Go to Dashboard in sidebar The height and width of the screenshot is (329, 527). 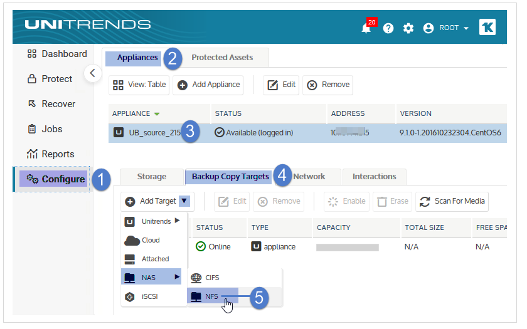tap(57, 54)
